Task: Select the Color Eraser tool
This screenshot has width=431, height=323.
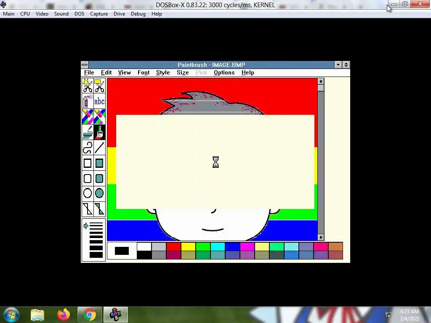Action: pos(88,116)
